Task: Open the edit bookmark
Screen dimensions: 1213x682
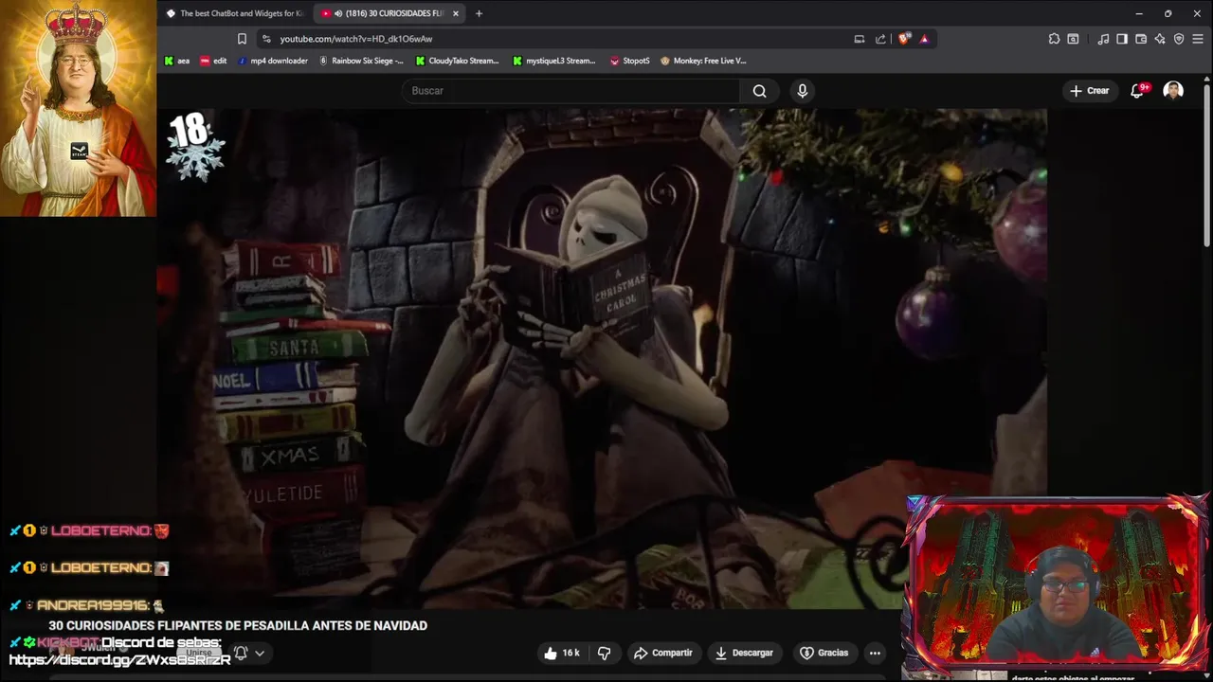Action: click(213, 61)
